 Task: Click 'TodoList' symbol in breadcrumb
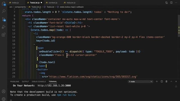point(51,7)
